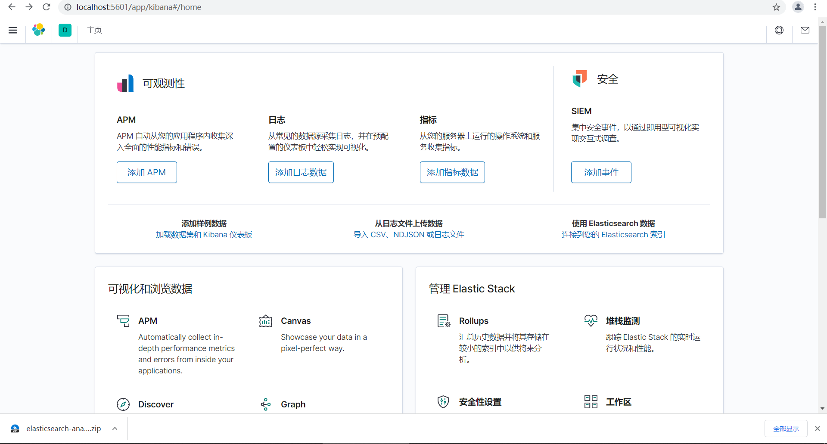Expand options for elasticsearch-ana zip download
Screen dimensions: 827x444
click(x=115, y=428)
